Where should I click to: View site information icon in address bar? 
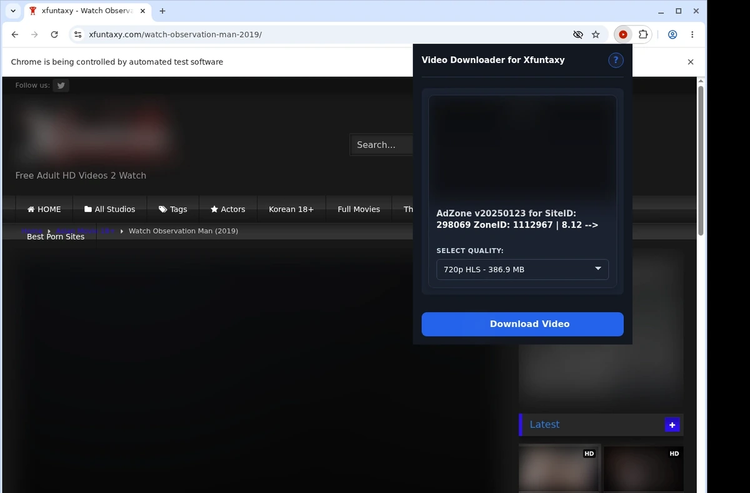coord(77,35)
